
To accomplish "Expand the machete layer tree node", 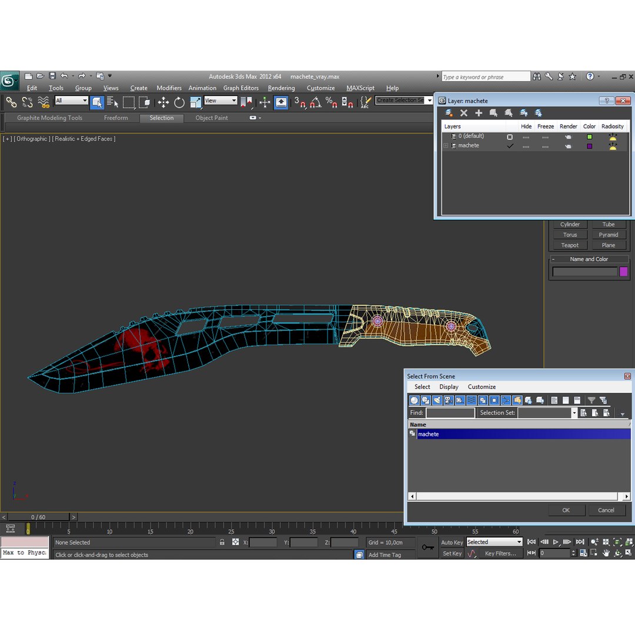I will pyautogui.click(x=446, y=145).
